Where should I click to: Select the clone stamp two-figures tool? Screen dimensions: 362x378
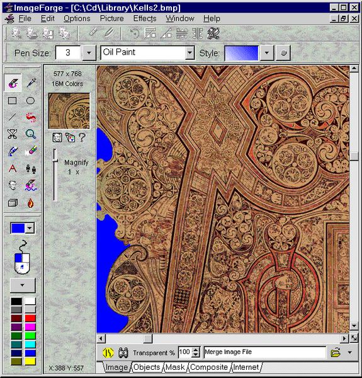(31, 168)
